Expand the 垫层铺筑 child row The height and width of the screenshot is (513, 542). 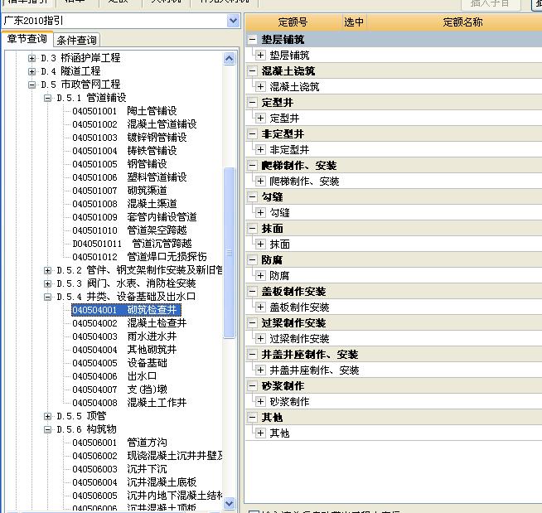point(260,55)
